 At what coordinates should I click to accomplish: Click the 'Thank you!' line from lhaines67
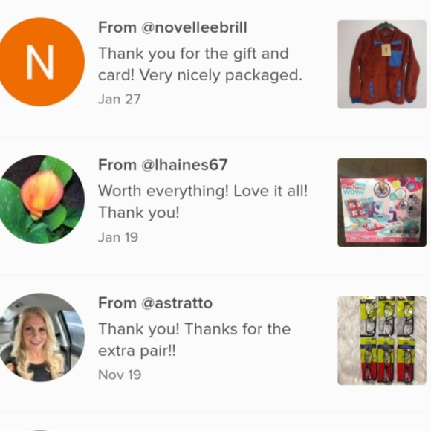[x=139, y=213]
